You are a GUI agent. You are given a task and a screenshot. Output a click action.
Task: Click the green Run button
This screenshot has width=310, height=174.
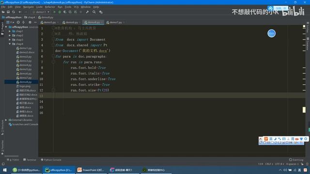[55, 12]
